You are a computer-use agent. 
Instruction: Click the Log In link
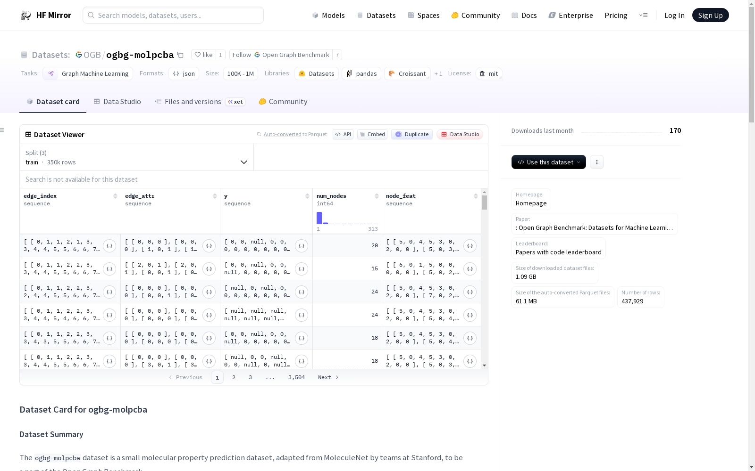coord(674,15)
